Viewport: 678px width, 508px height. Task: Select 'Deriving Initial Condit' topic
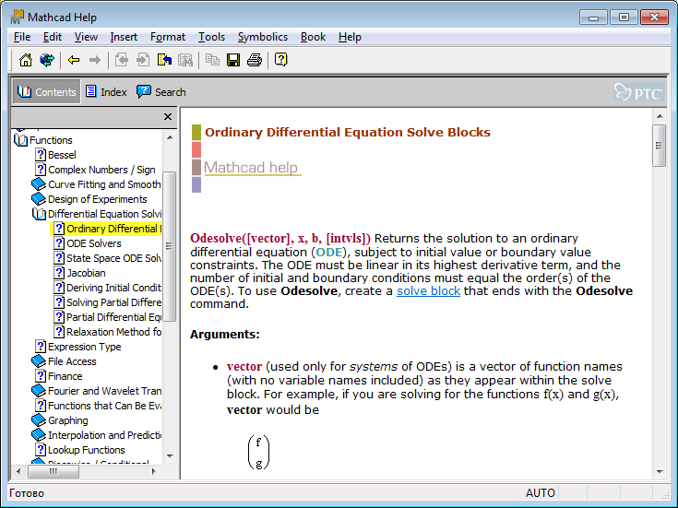click(113, 288)
